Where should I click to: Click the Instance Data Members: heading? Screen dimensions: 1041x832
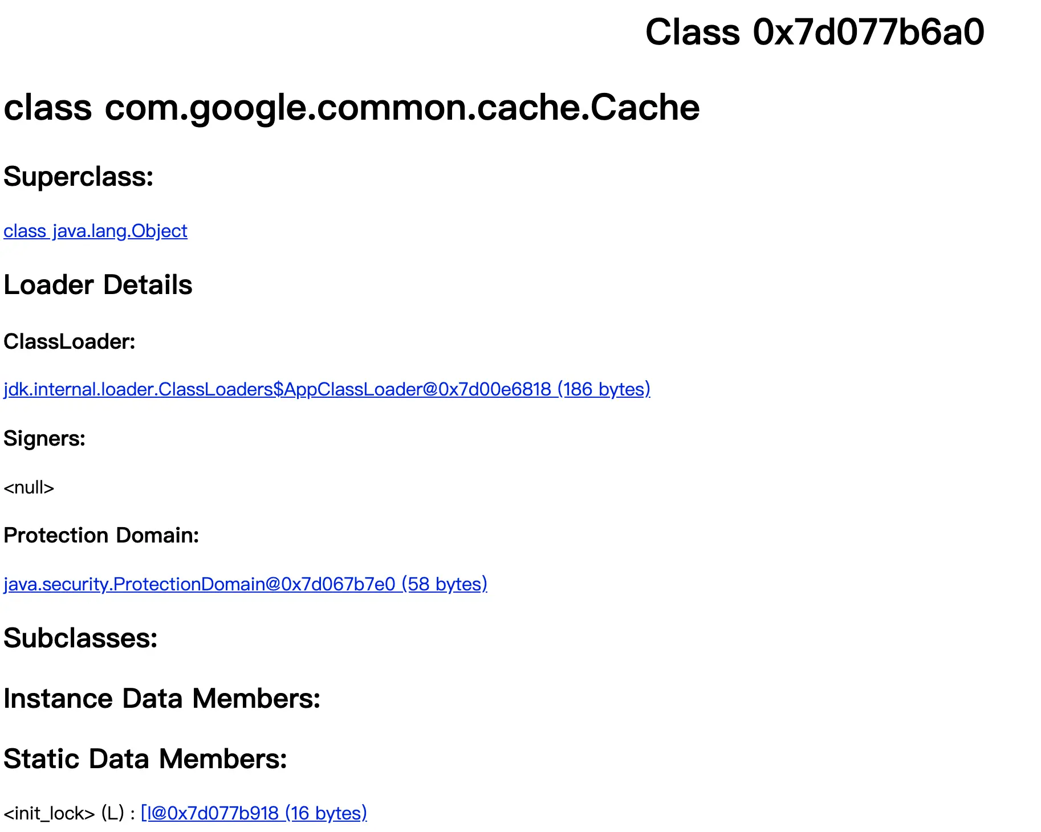162,699
